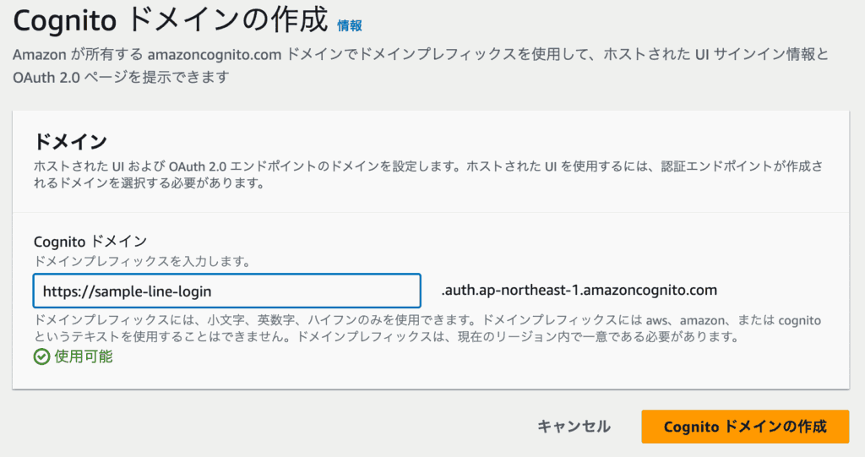Click the orange Cognito ドメインの作成 button
The width and height of the screenshot is (865, 457).
(744, 427)
